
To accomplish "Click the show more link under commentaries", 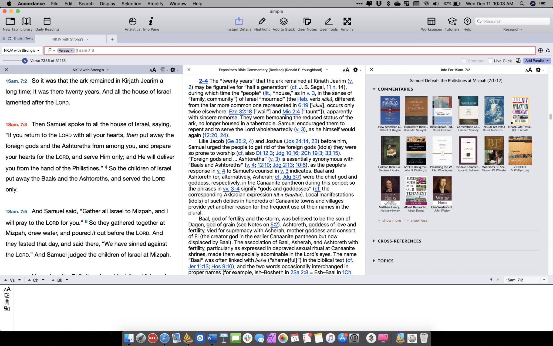I will pos(391,221).
